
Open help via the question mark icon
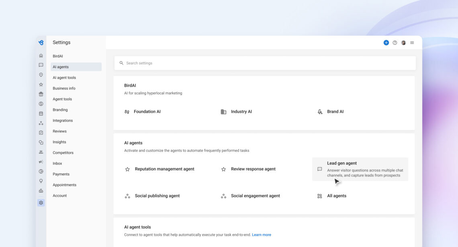[x=395, y=43]
